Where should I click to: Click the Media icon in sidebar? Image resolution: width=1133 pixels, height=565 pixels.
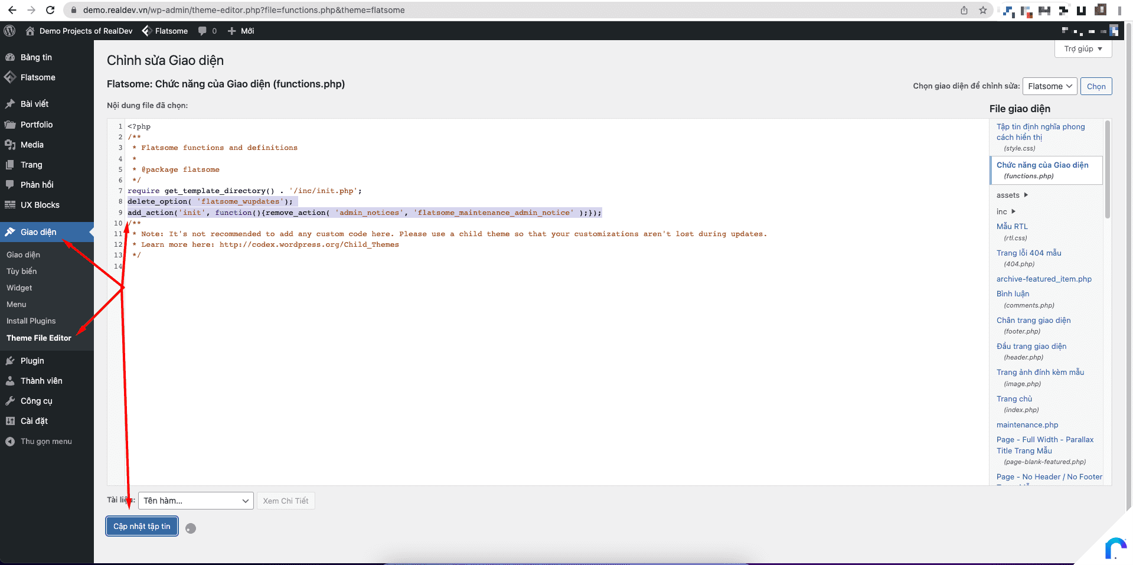click(10, 145)
